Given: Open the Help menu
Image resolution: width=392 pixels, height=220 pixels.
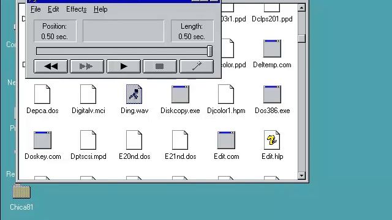Looking at the screenshot, I should [100, 9].
